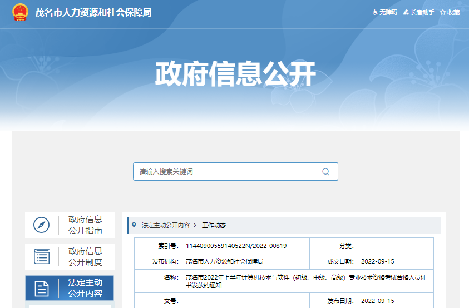Click the national emblem logo
The width and height of the screenshot is (469, 308).
pyautogui.click(x=20, y=12)
